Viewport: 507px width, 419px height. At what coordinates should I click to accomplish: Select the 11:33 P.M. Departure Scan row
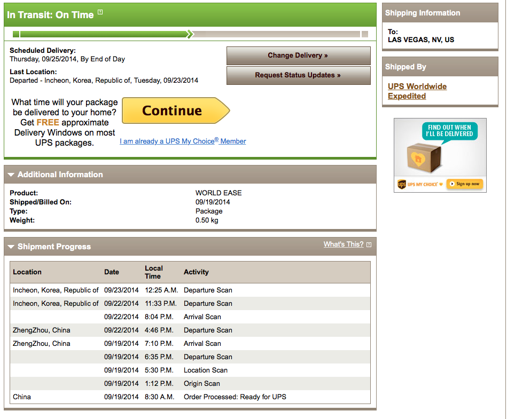pos(190,303)
